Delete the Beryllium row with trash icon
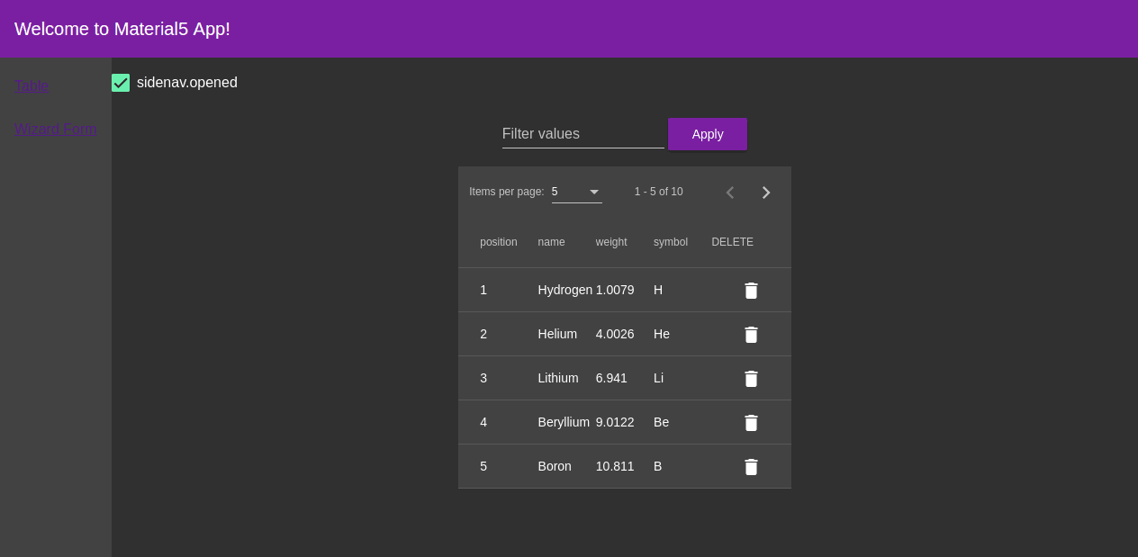Screen dimensions: 1138x557 click(x=751, y=423)
